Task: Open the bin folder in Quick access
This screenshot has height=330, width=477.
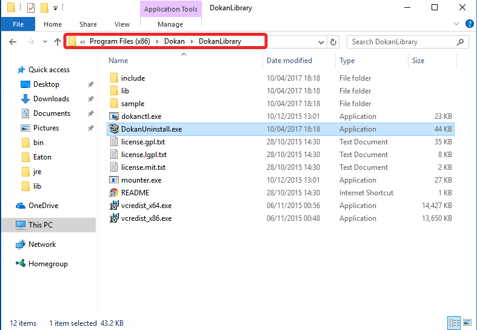Action: coord(38,143)
